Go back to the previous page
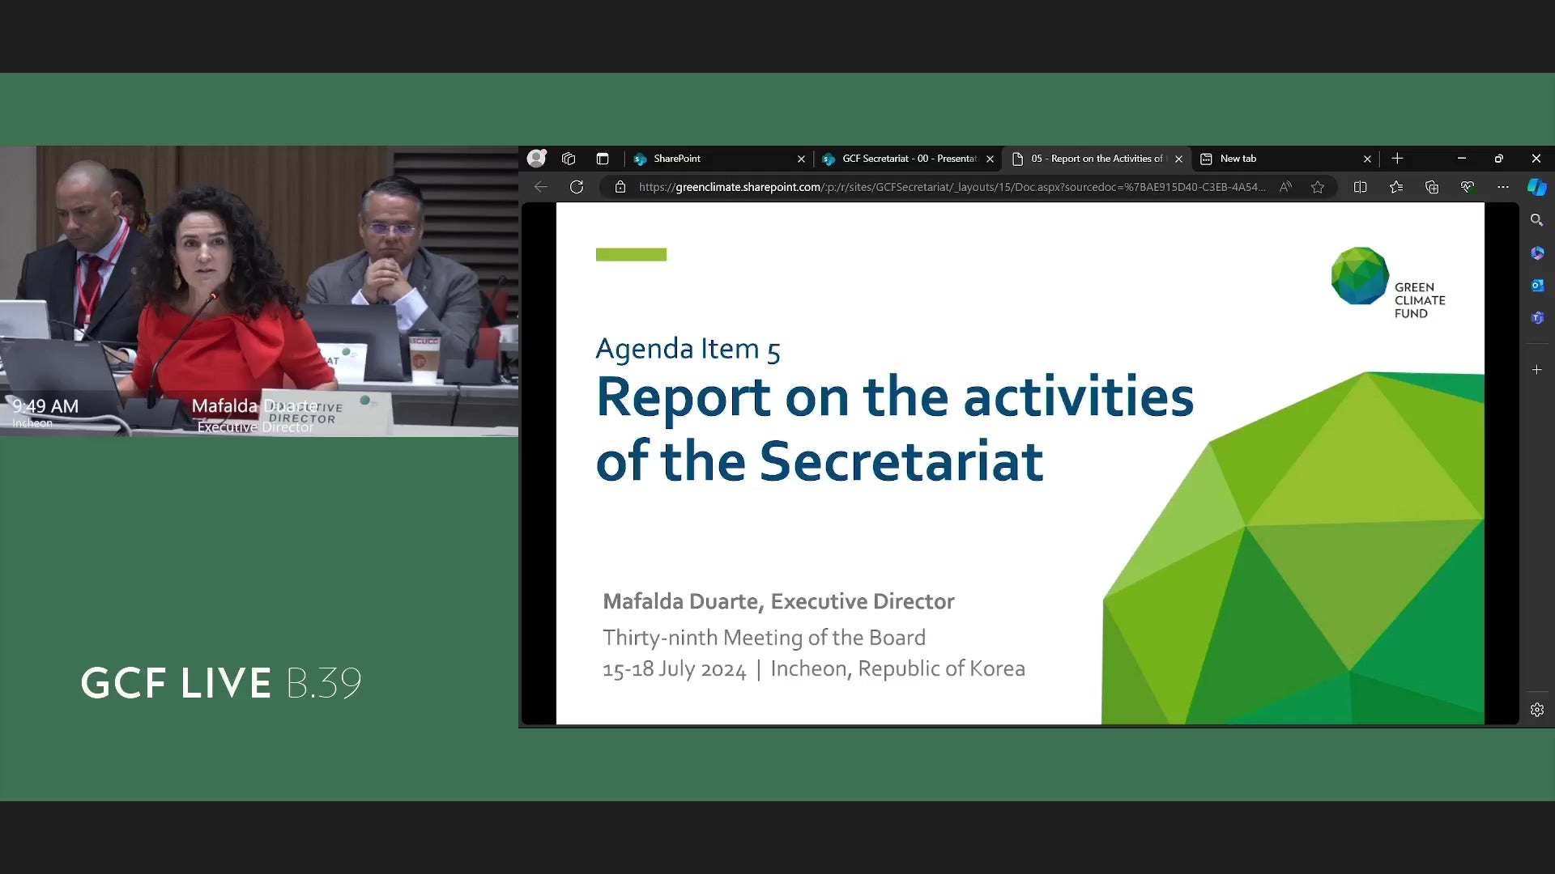 point(541,187)
